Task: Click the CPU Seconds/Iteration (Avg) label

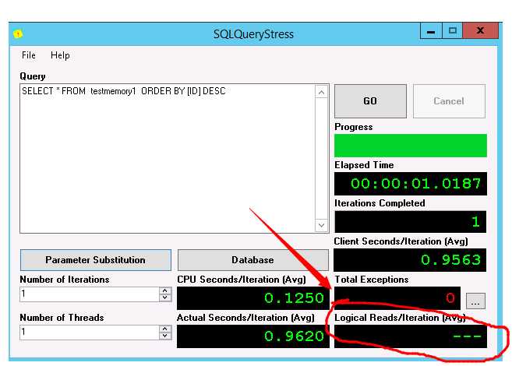Action: [242, 280]
